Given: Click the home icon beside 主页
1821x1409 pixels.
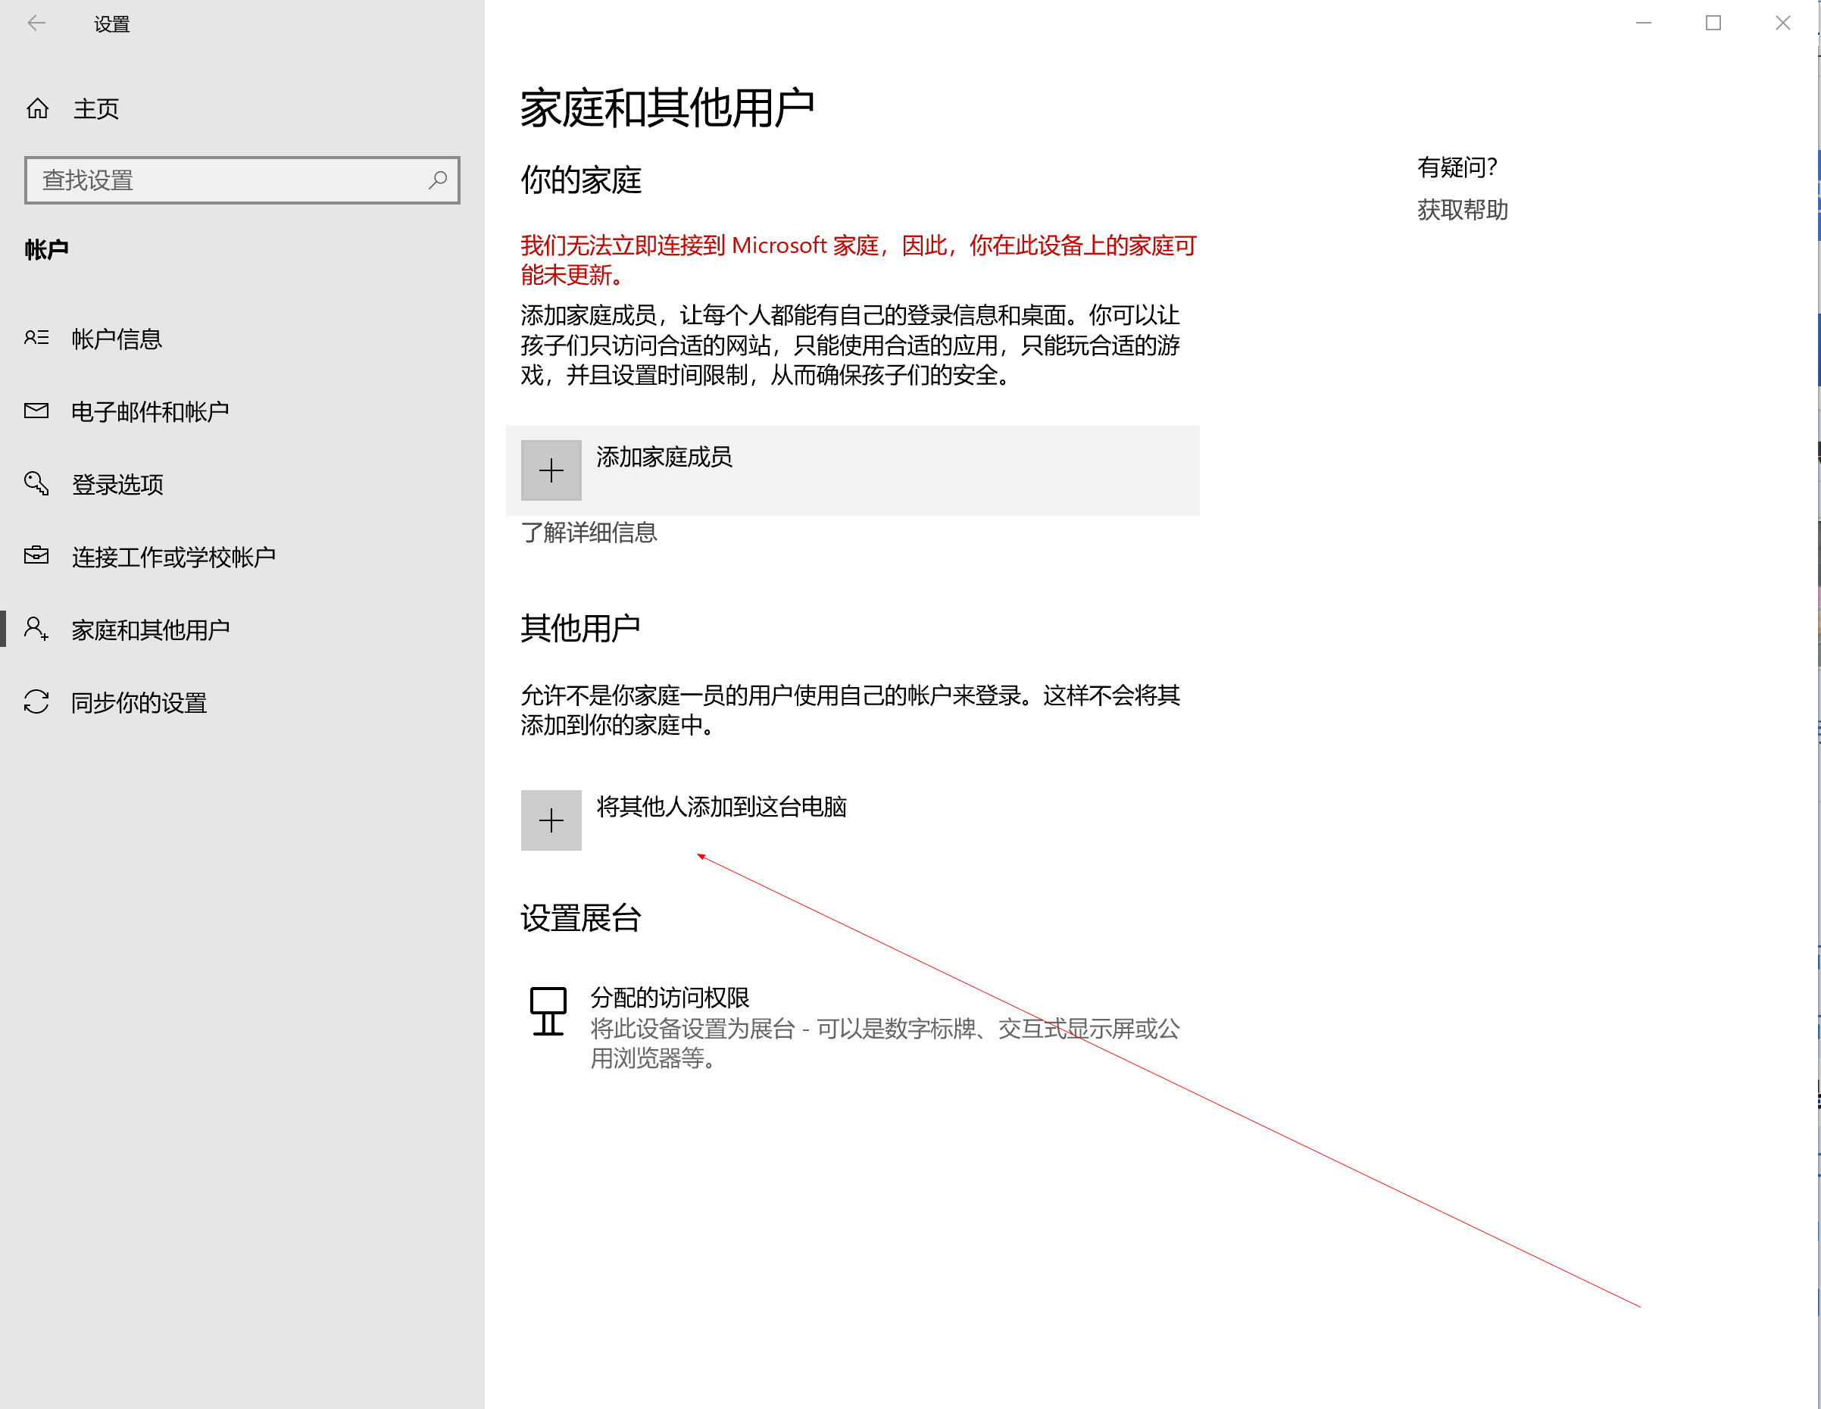Looking at the screenshot, I should (38, 108).
